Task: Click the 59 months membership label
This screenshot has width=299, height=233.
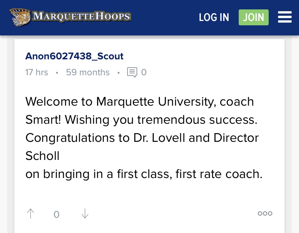Action: click(88, 72)
